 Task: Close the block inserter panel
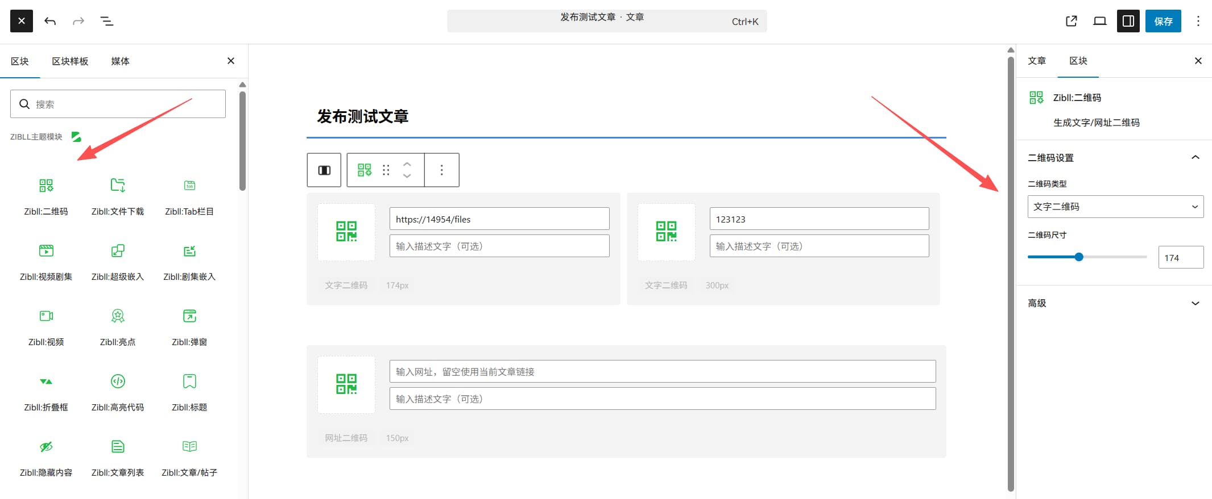(x=231, y=61)
